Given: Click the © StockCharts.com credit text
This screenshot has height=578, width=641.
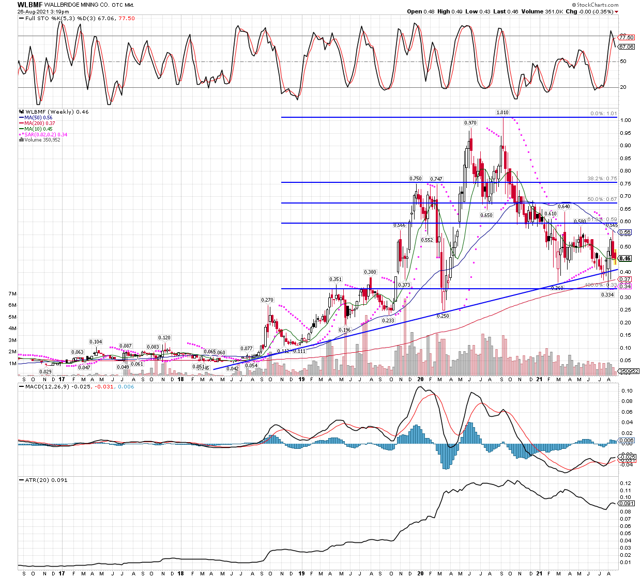Looking at the screenshot, I should pyautogui.click(x=595, y=5).
